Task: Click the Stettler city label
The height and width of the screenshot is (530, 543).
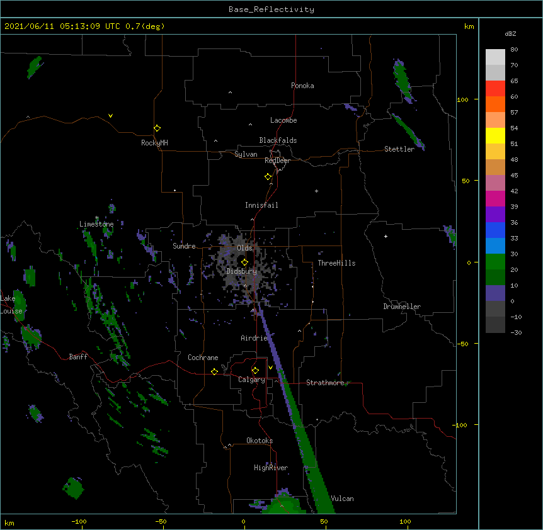Action: [x=399, y=149]
